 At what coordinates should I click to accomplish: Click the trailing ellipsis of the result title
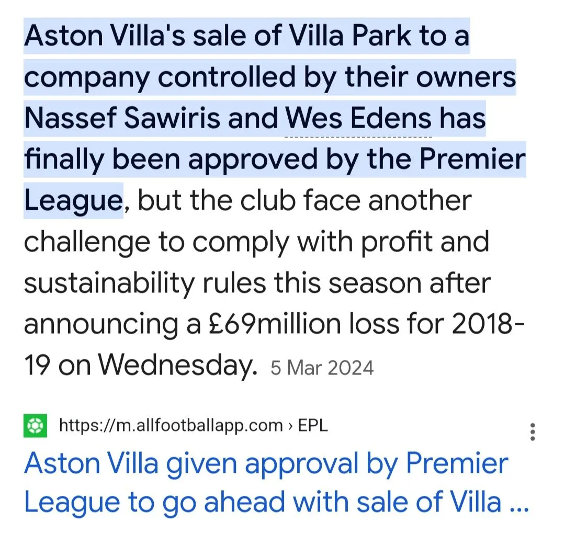tap(519, 503)
